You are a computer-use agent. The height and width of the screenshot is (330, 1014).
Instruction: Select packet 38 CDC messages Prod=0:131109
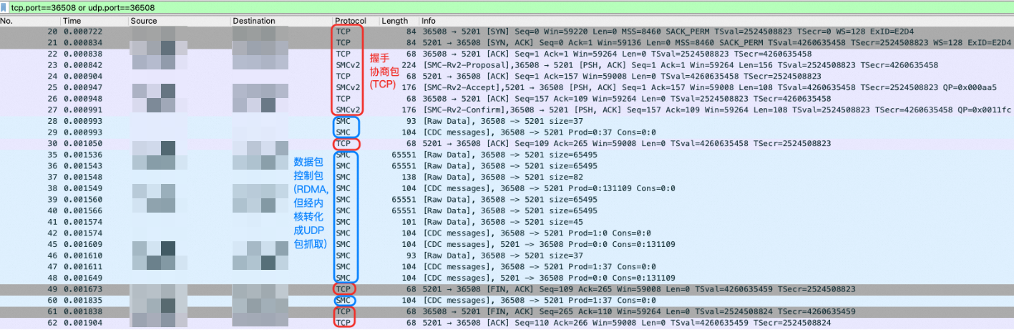click(x=507, y=188)
